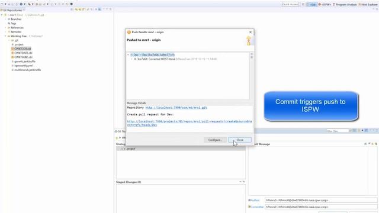This screenshot has height=213, width=379.
Task: Select CWXTSUBC.cbl file
Action: [23, 57]
